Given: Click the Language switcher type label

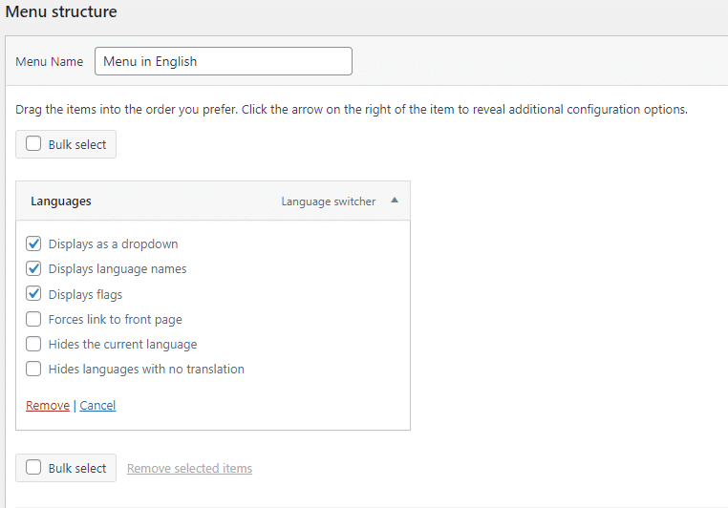Looking at the screenshot, I should point(329,201).
